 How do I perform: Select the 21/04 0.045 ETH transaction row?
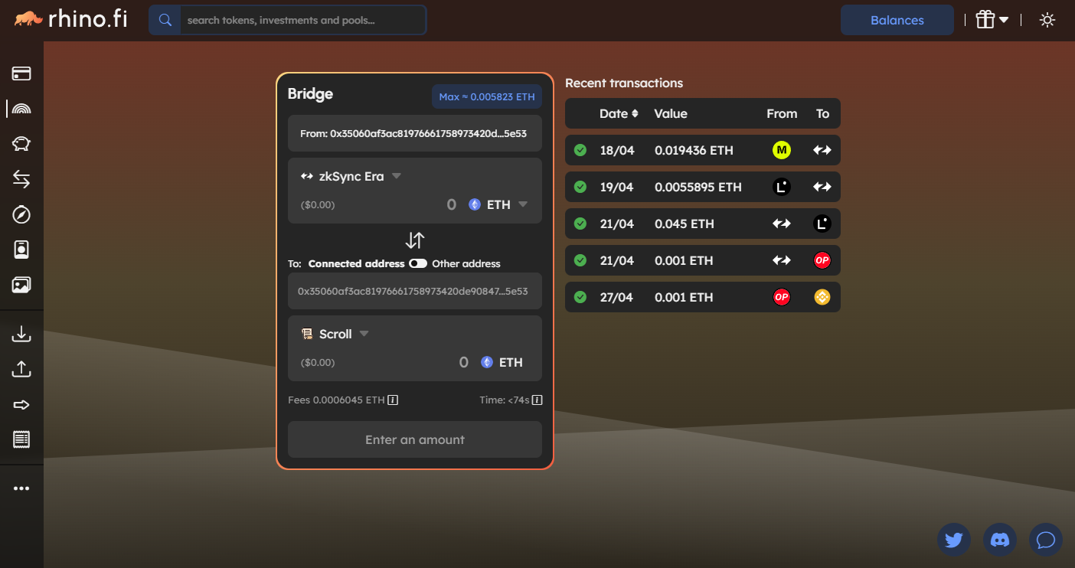tap(702, 224)
